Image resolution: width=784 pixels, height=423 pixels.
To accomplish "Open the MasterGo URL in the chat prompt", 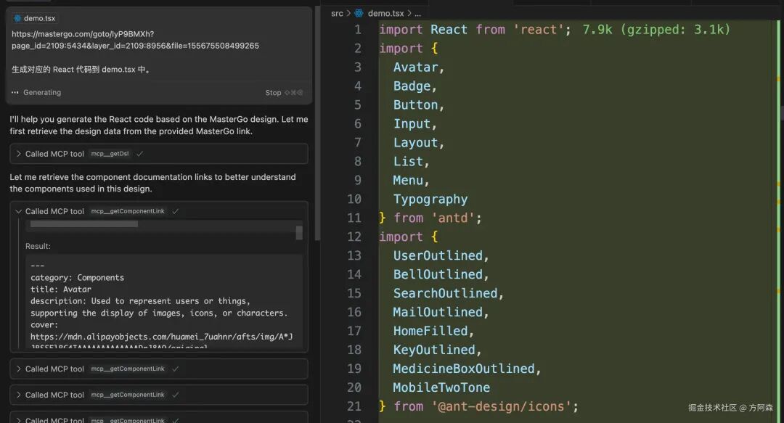I will coord(136,40).
